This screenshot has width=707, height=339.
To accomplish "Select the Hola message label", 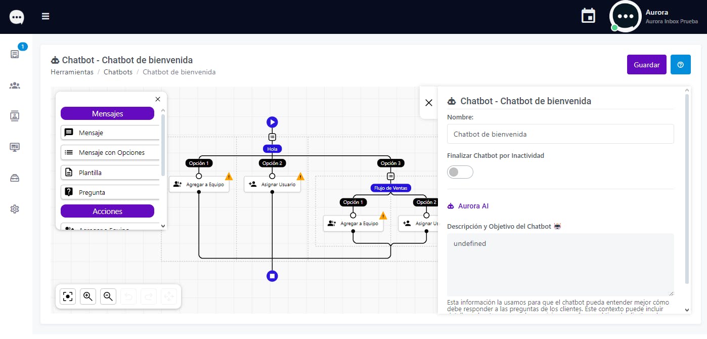I will [272, 149].
